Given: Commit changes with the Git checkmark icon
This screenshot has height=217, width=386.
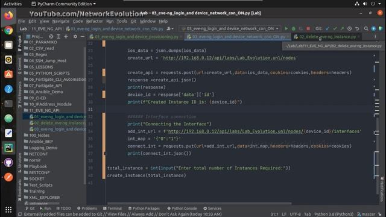Looking at the screenshot, I should (x=335, y=28).
